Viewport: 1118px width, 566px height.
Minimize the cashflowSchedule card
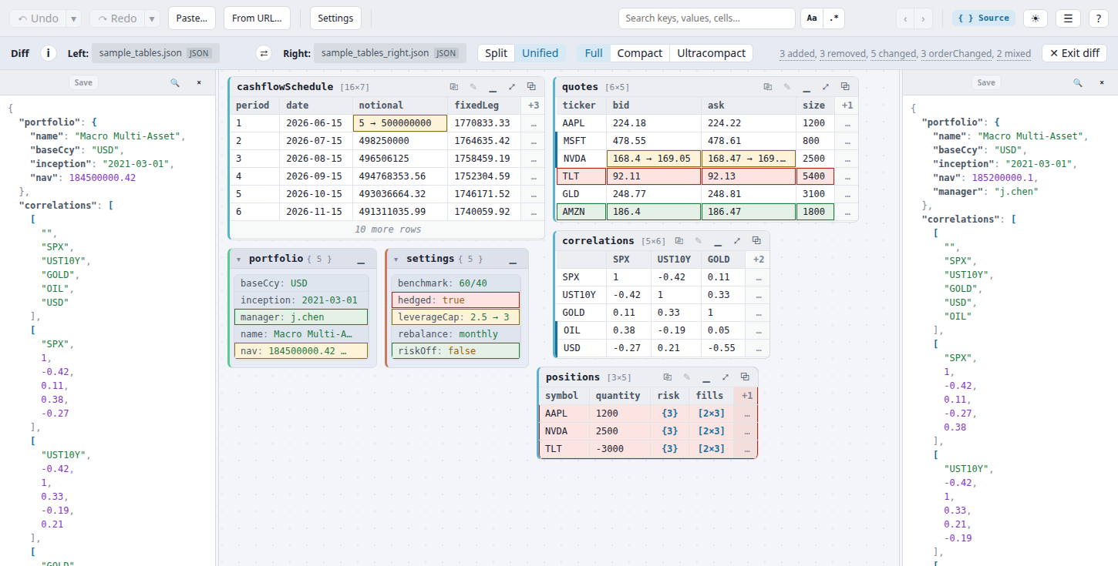coord(493,87)
